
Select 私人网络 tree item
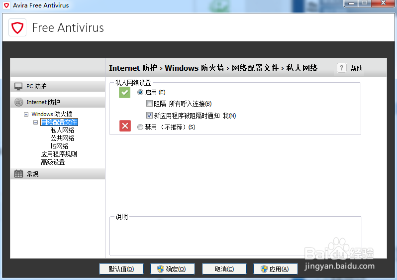click(62, 130)
